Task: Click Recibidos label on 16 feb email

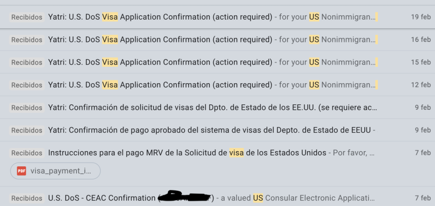Action: coord(27,40)
